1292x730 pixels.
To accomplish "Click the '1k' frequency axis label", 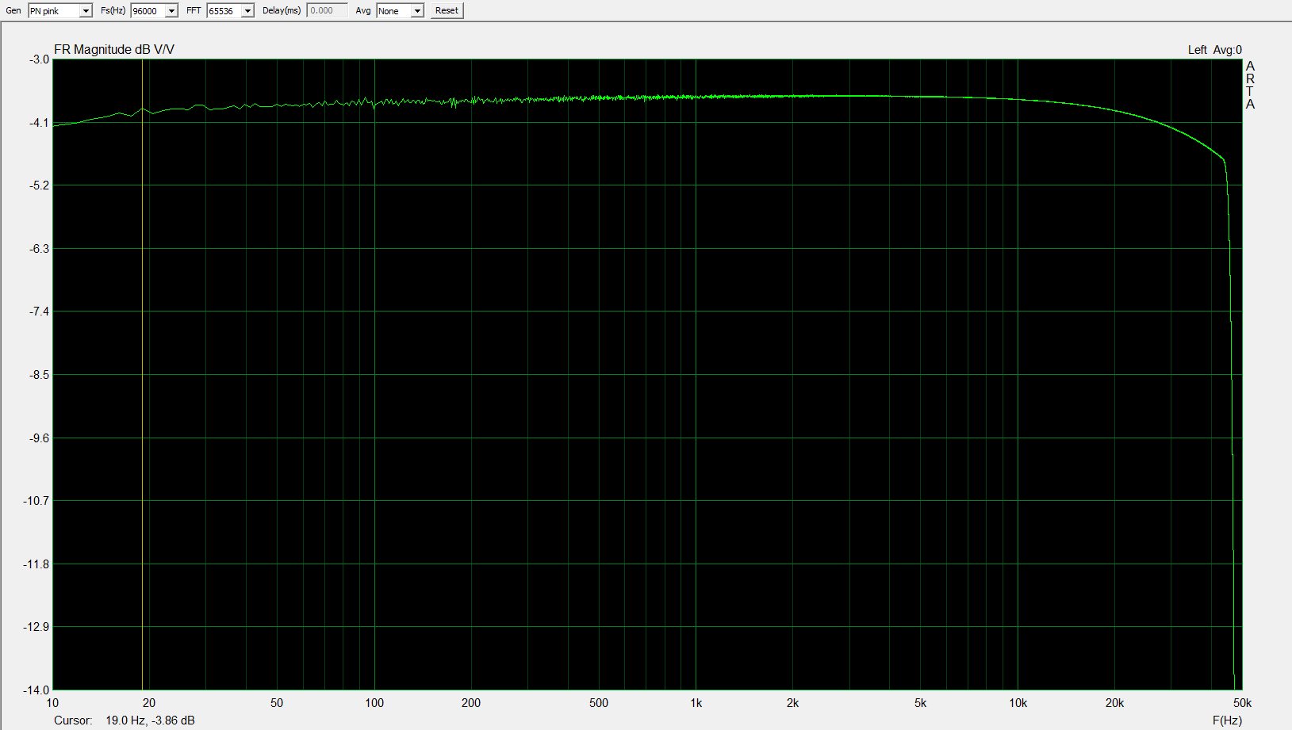I will point(696,703).
